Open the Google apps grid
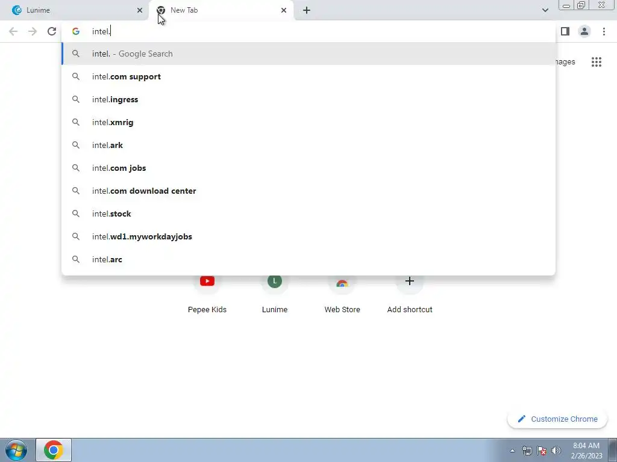 click(596, 62)
